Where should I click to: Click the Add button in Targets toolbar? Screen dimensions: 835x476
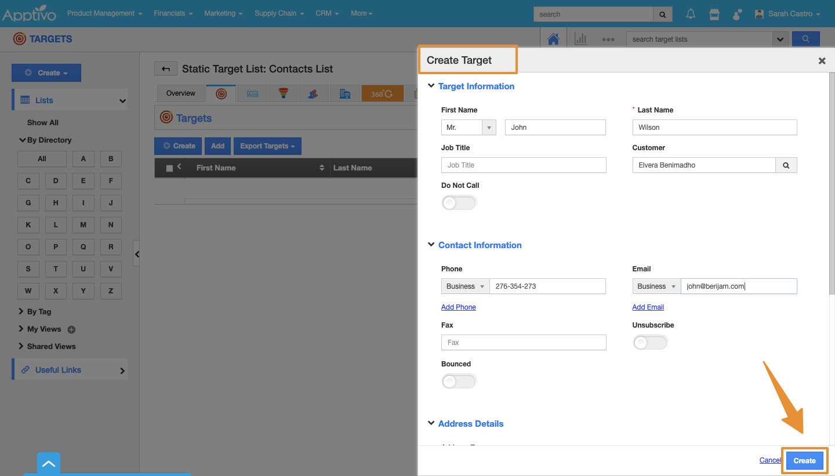(218, 146)
